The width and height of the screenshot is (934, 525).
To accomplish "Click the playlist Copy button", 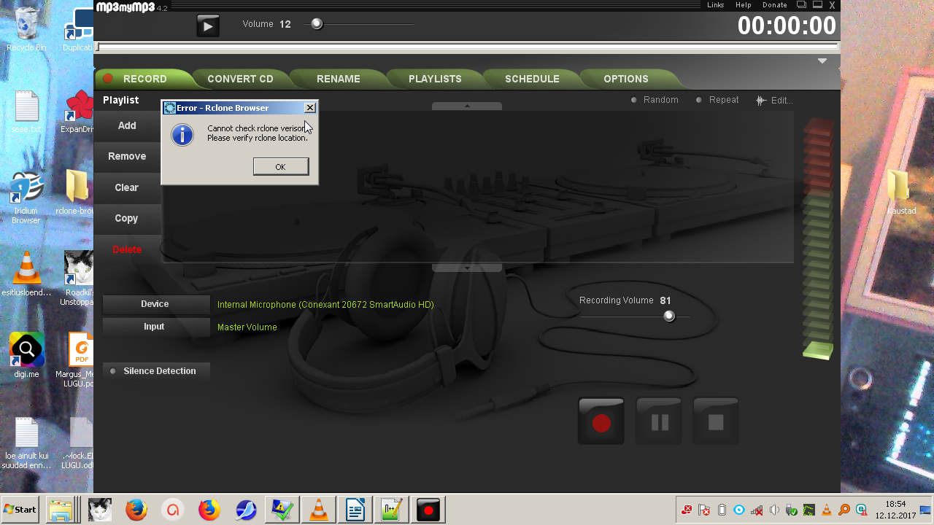I will coord(127,218).
